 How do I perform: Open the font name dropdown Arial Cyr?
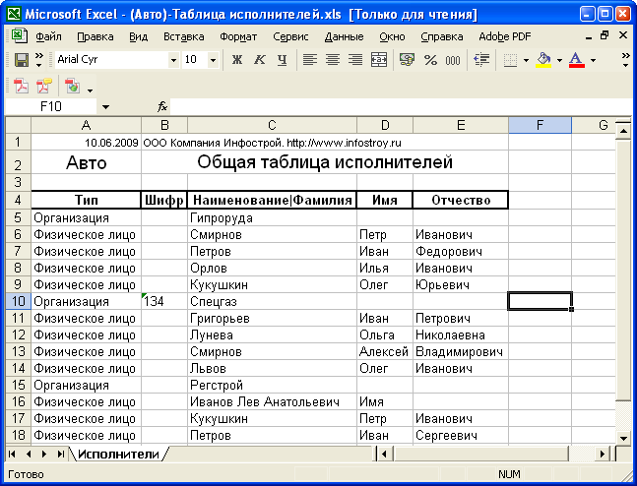174,60
